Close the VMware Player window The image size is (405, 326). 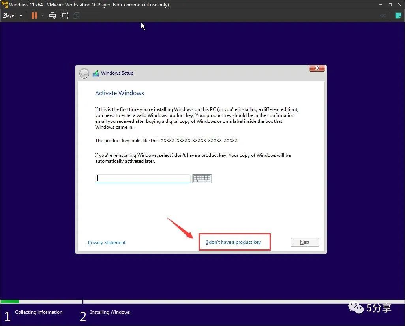(399, 4)
